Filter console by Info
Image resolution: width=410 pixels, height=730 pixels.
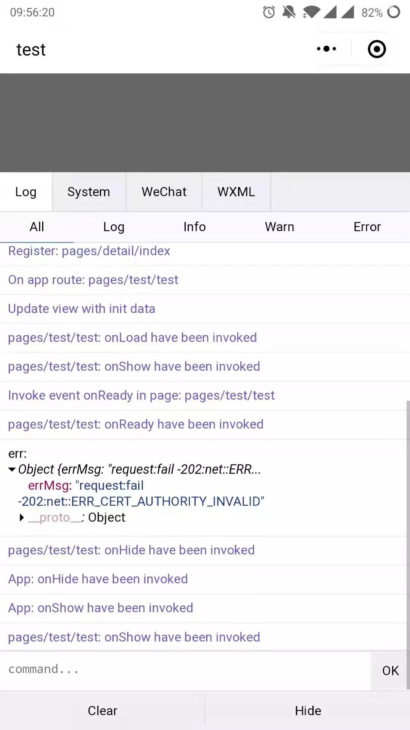pyautogui.click(x=194, y=227)
